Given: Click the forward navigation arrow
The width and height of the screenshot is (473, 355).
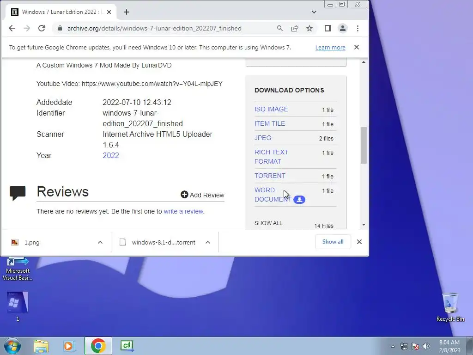Looking at the screenshot, I should (27, 28).
